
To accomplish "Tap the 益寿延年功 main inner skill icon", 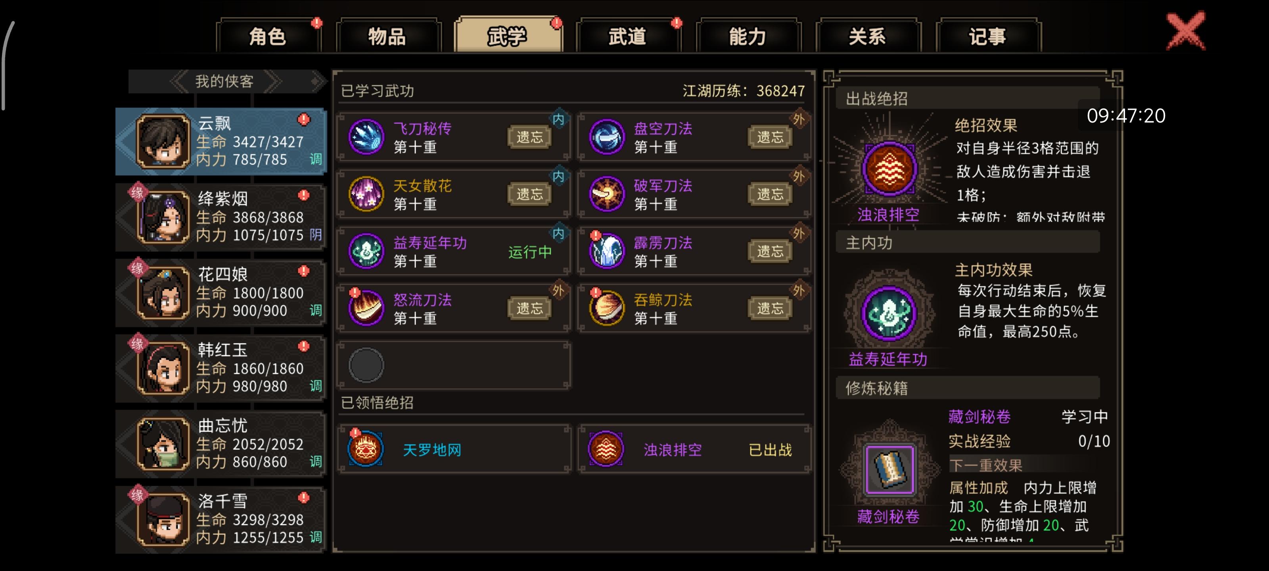I will (889, 313).
